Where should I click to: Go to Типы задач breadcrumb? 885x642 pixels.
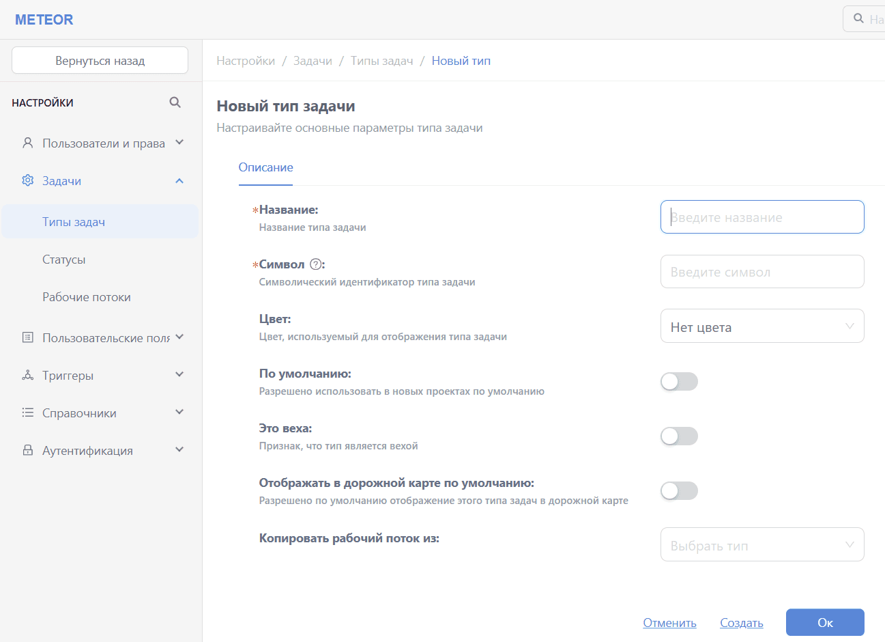point(382,61)
